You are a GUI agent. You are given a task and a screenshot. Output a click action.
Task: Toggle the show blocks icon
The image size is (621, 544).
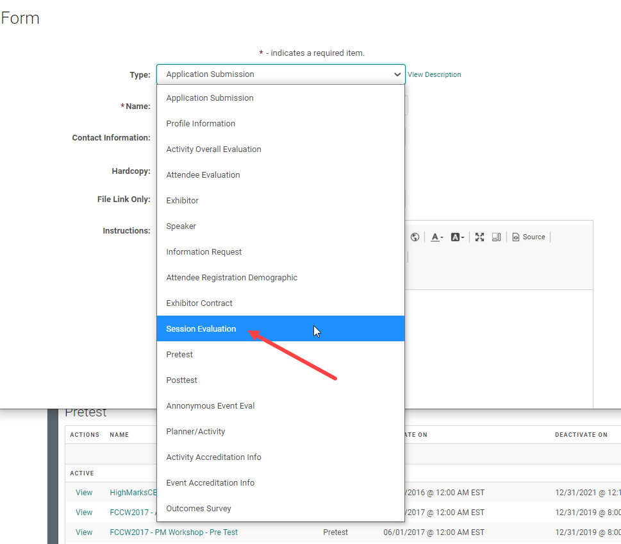pyautogui.click(x=496, y=237)
